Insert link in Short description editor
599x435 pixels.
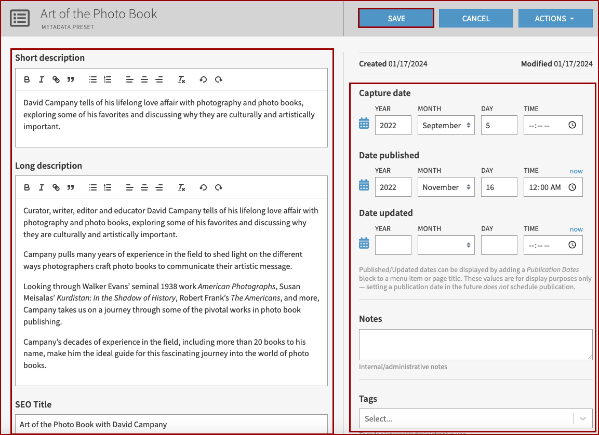[x=56, y=79]
